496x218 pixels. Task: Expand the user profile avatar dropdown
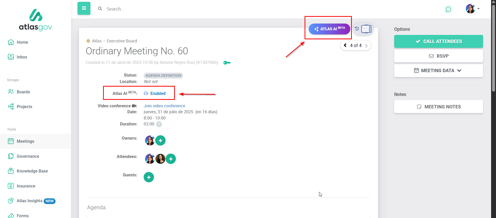[x=472, y=9]
